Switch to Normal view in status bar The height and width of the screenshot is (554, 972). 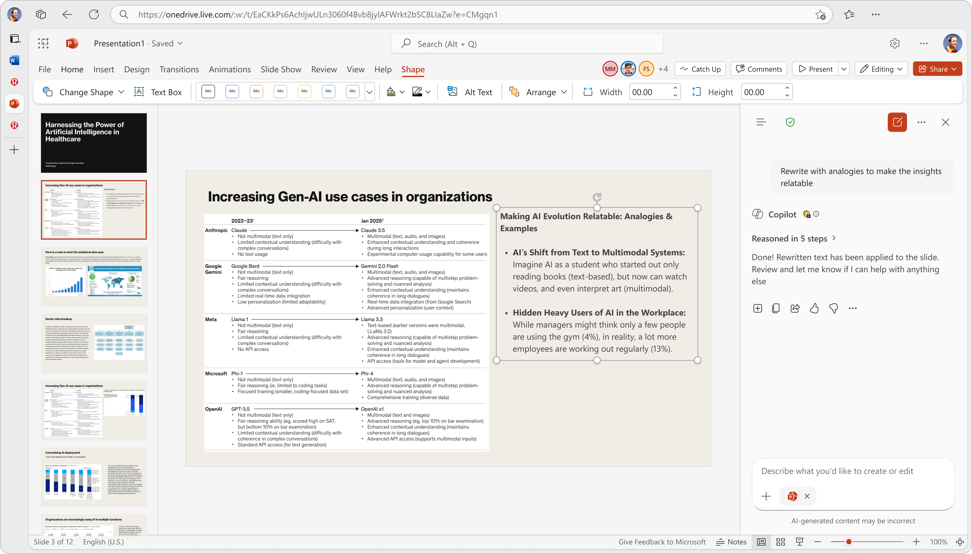point(761,542)
